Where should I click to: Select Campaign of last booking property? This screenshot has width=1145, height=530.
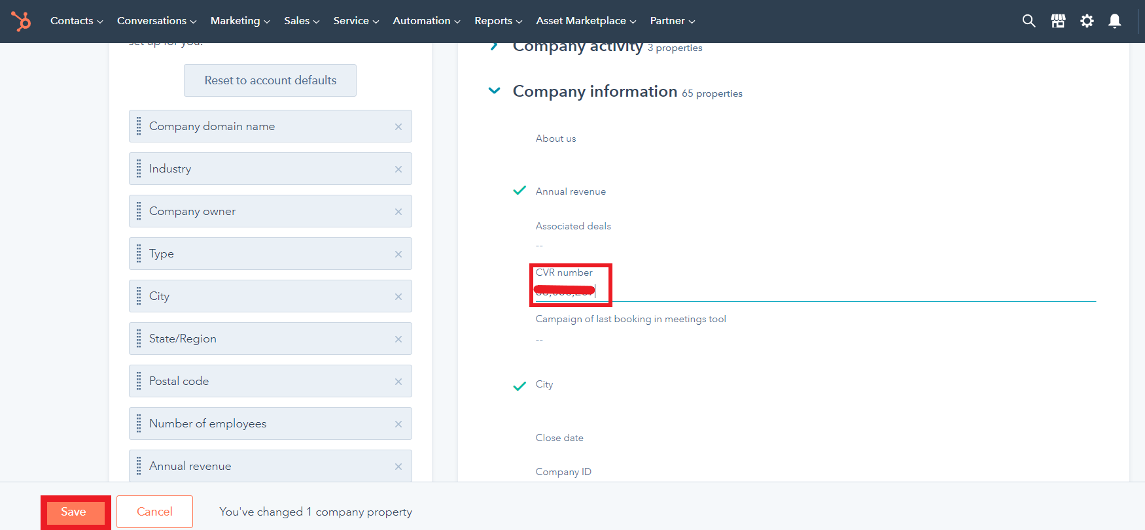point(631,319)
